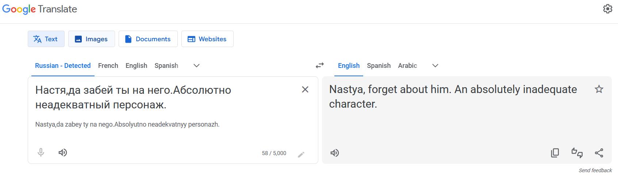This screenshot has width=618, height=185.
Task: Listen to the Russian source text
Action: coord(63,153)
